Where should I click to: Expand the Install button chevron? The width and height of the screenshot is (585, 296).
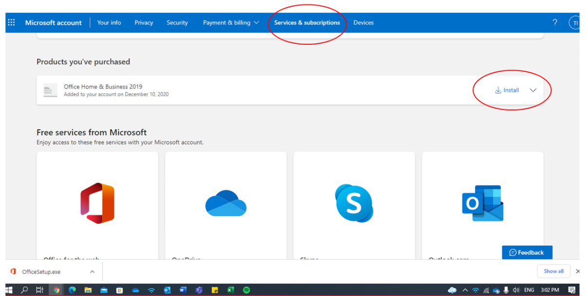tap(533, 90)
